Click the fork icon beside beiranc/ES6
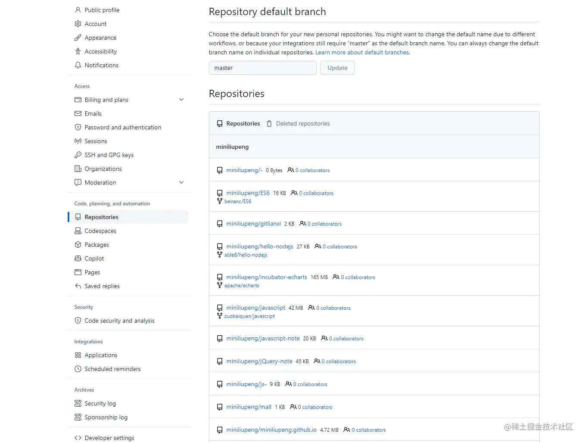The image size is (585, 443). point(220,201)
